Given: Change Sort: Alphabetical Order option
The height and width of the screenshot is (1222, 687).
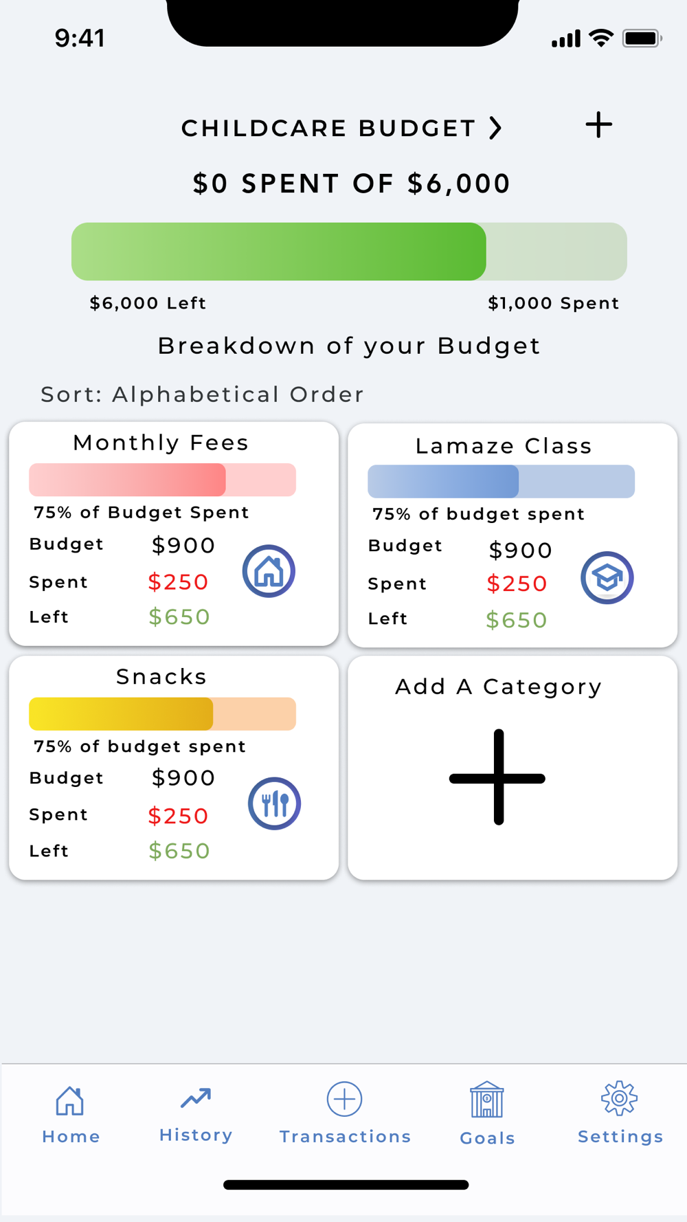Looking at the screenshot, I should (x=202, y=395).
